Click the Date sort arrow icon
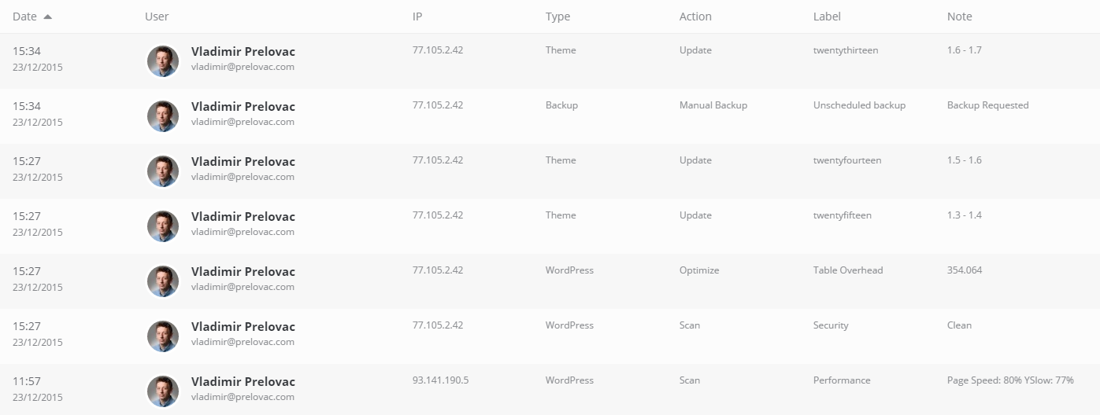 coord(48,17)
